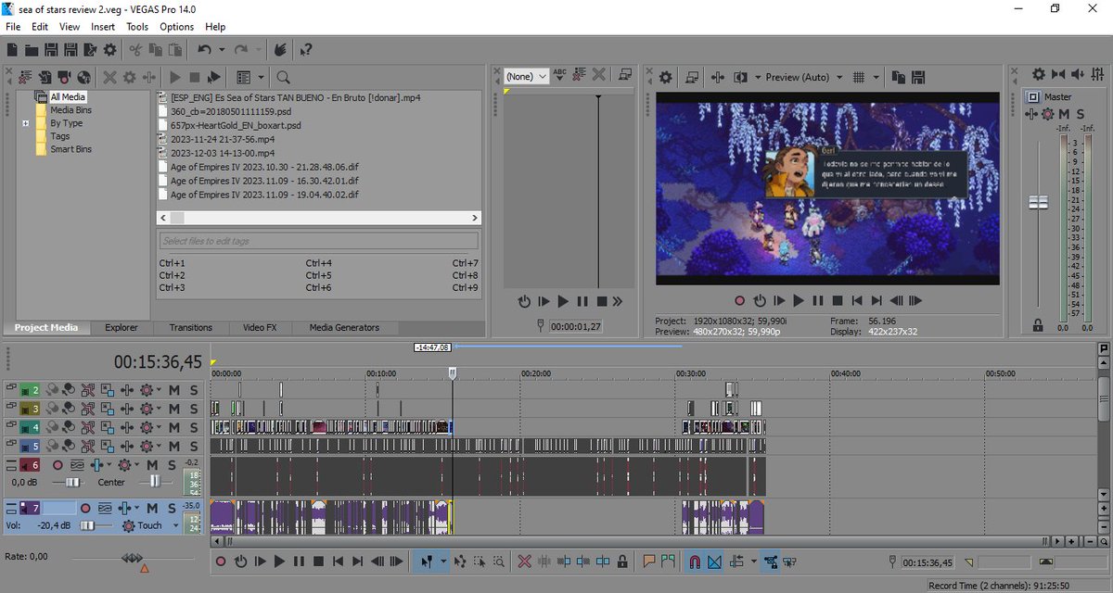Screen dimensions: 1113x593
Task: Toggle Enable Snapping magnet icon
Action: click(x=695, y=561)
